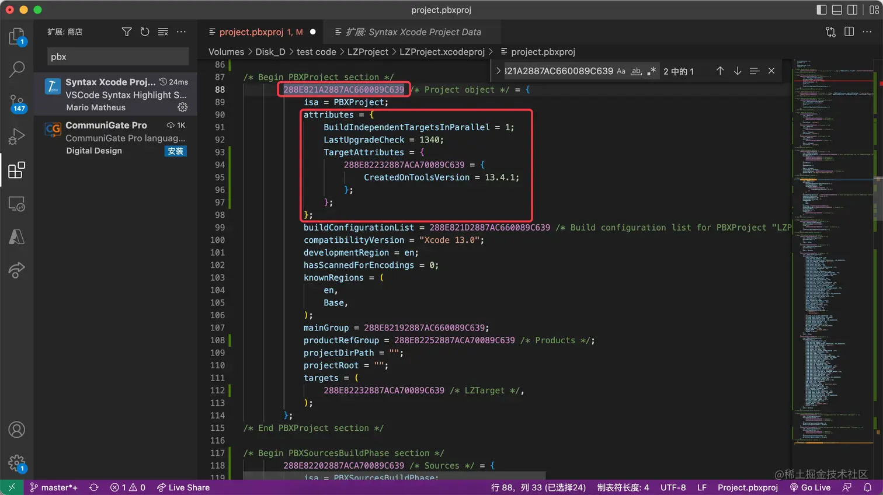Viewport: 883px width, 495px height.
Task: Open the Extensions view in activity bar
Action: click(x=17, y=170)
